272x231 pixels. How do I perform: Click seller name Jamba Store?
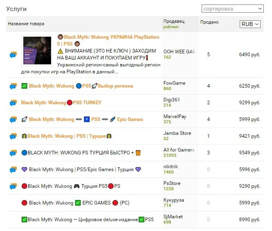tap(177, 133)
